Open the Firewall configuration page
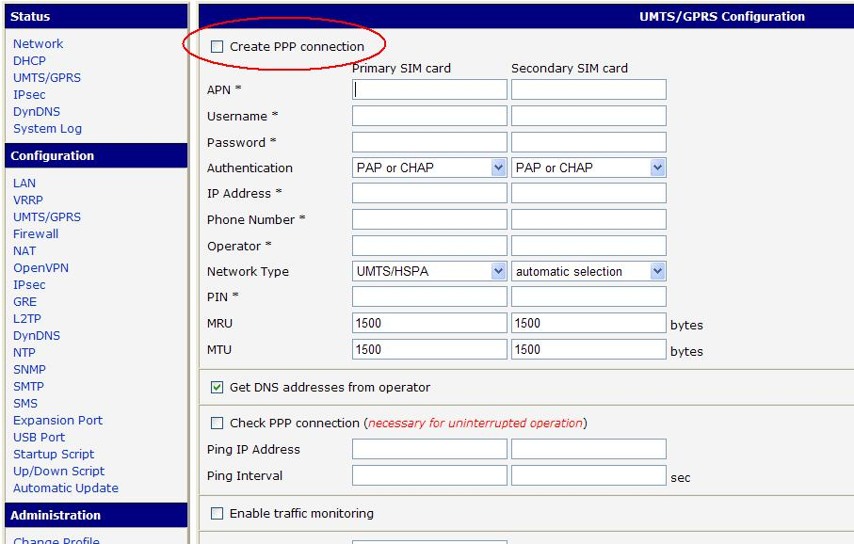Screen dimensions: 854x544 (36, 234)
